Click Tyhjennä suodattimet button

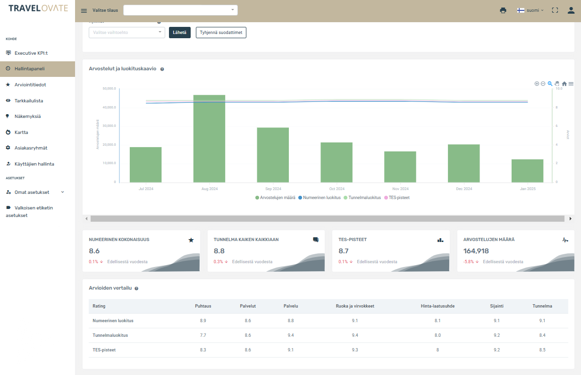221,33
